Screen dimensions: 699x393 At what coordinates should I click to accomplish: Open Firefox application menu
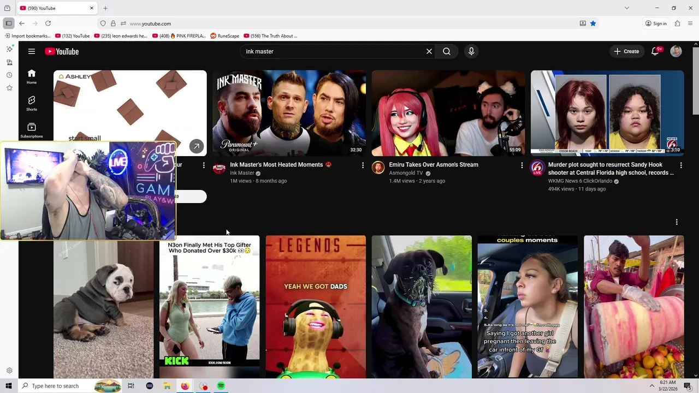pyautogui.click(x=690, y=23)
